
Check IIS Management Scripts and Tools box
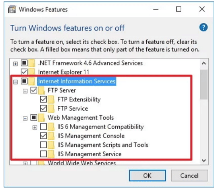43,145
